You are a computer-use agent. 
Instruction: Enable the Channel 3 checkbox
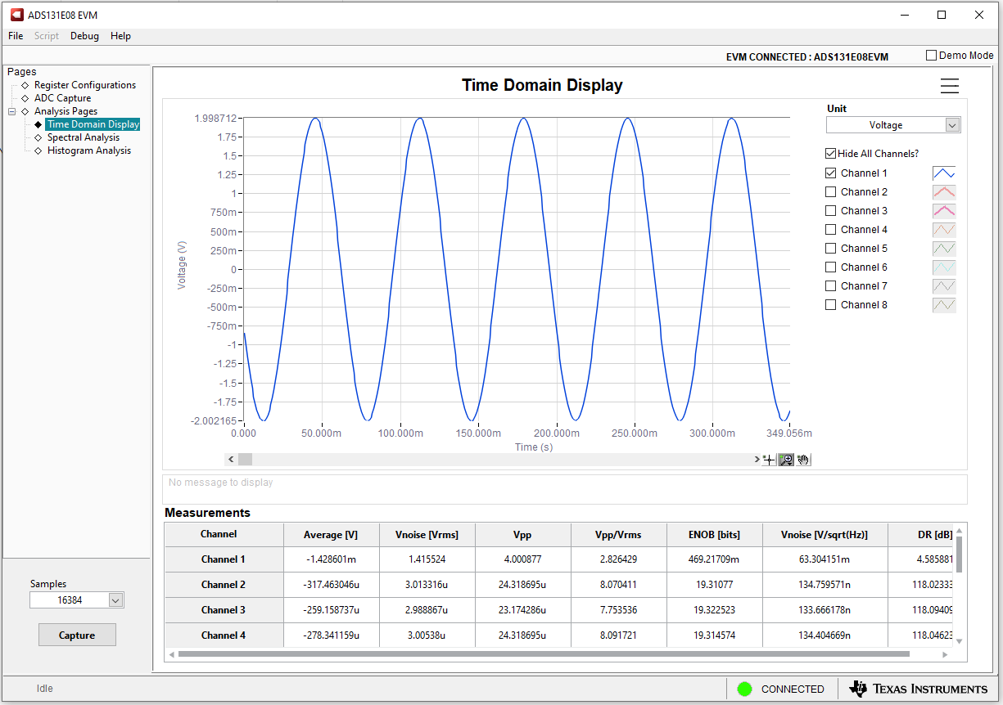(x=831, y=211)
